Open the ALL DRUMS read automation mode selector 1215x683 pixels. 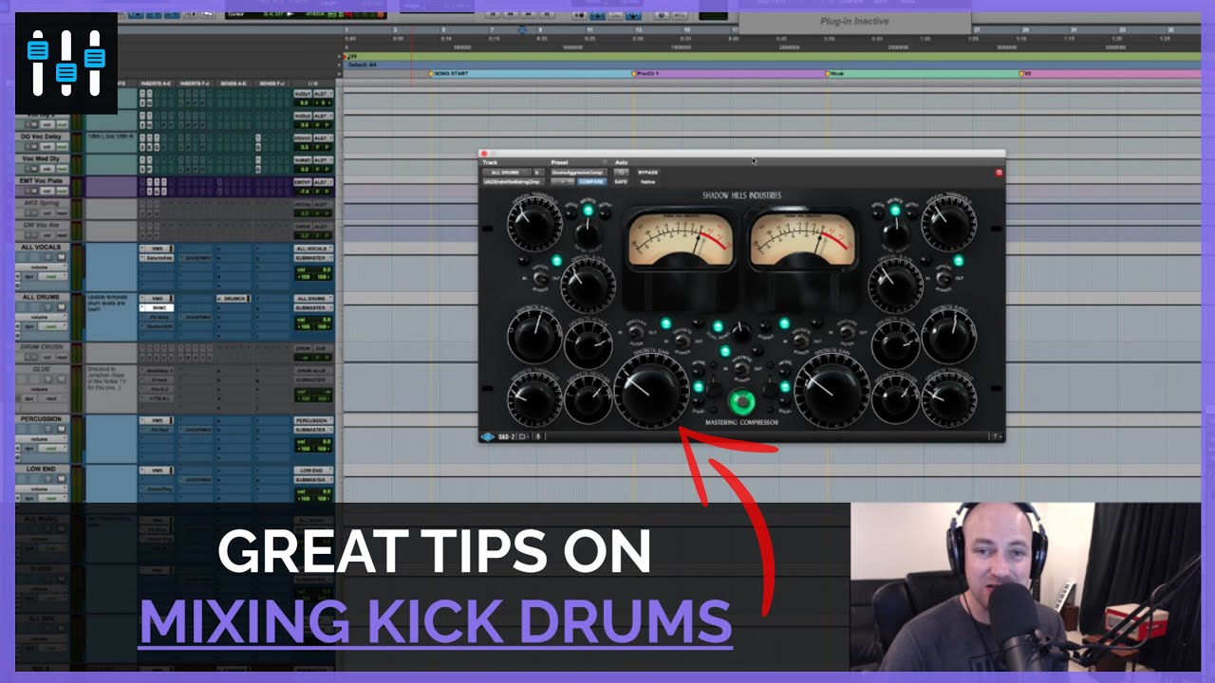pyautogui.click(x=53, y=325)
